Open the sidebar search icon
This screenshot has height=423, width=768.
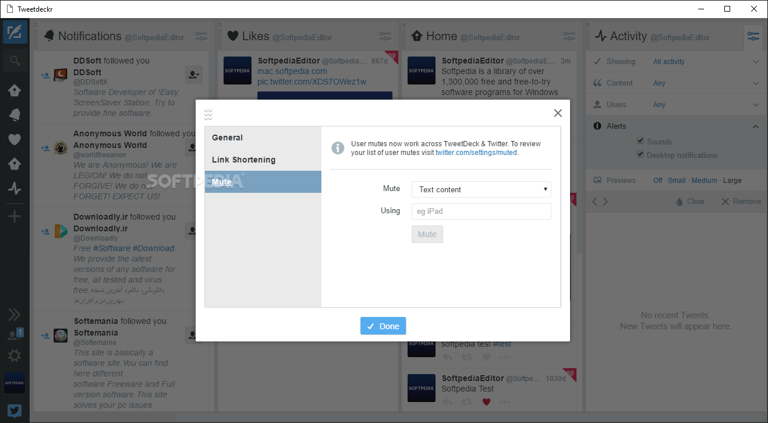tap(15, 60)
